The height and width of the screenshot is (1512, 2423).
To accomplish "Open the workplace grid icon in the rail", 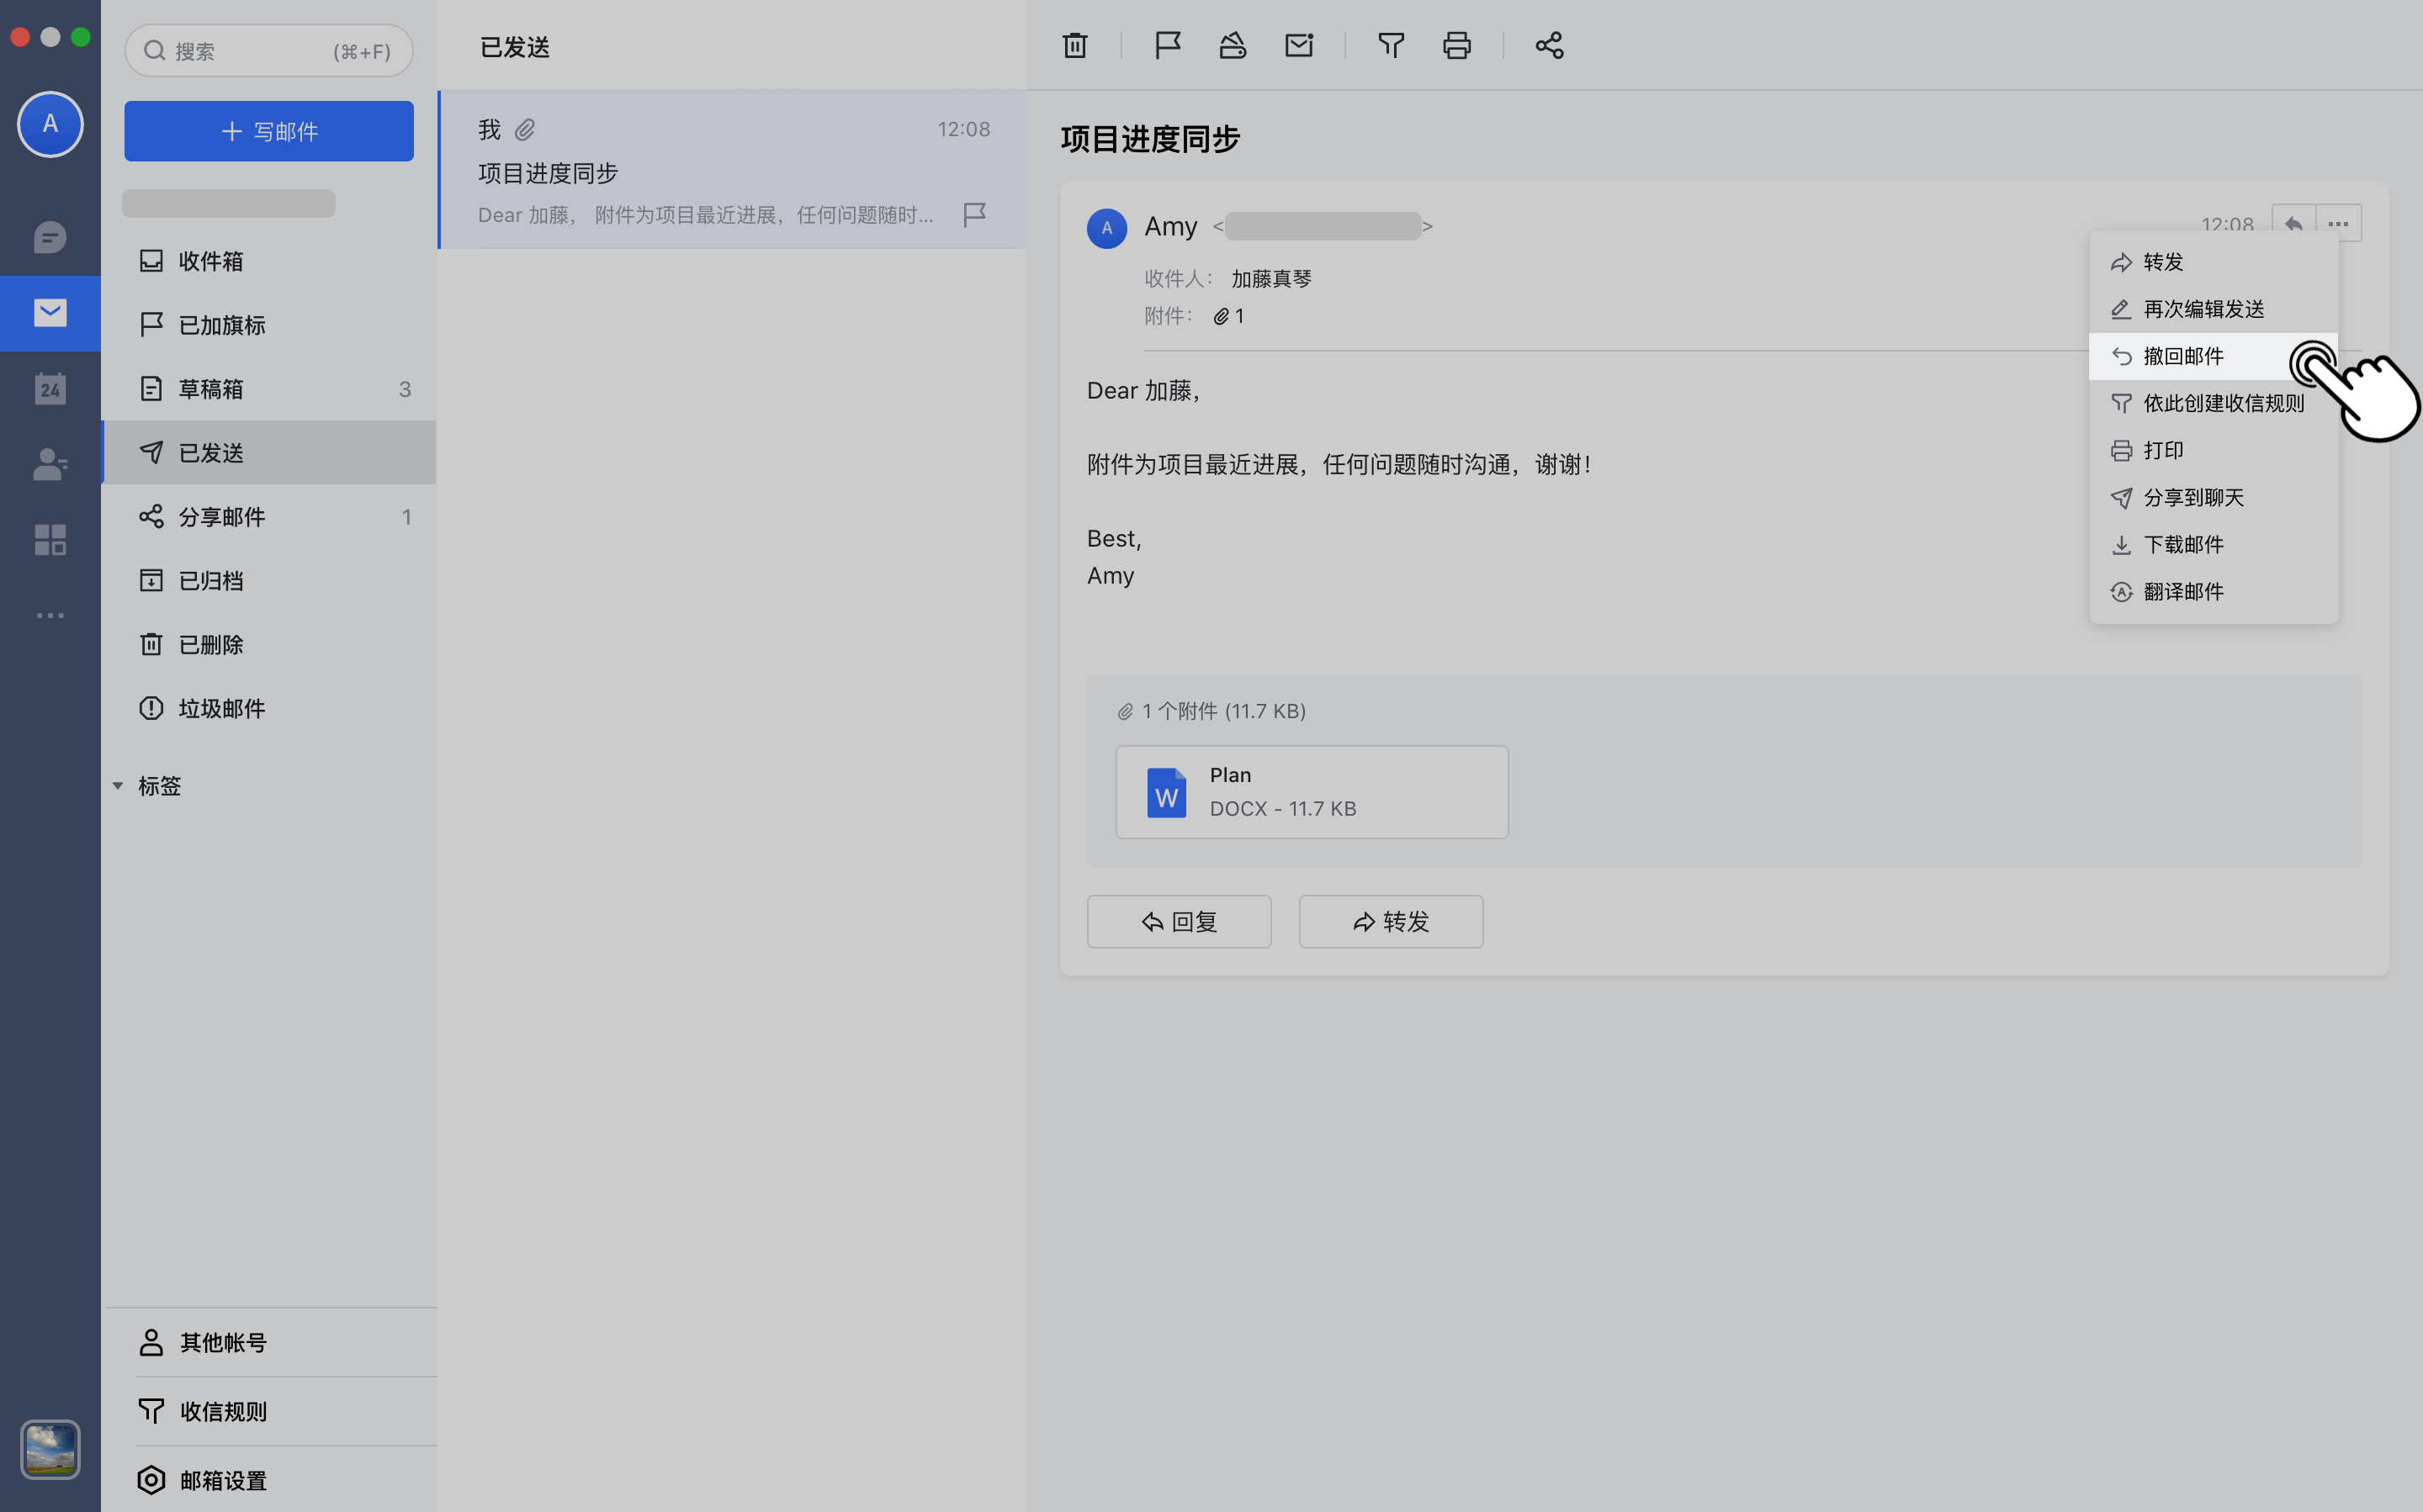I will [50, 539].
